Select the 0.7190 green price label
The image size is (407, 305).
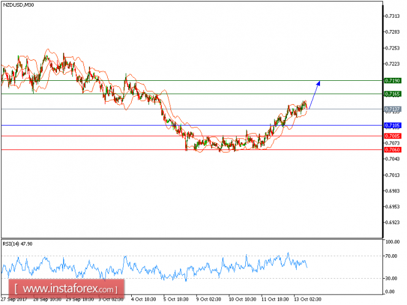coord(392,81)
